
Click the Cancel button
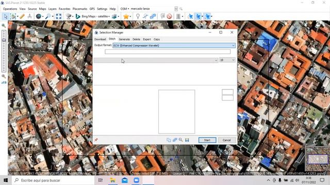227,140
